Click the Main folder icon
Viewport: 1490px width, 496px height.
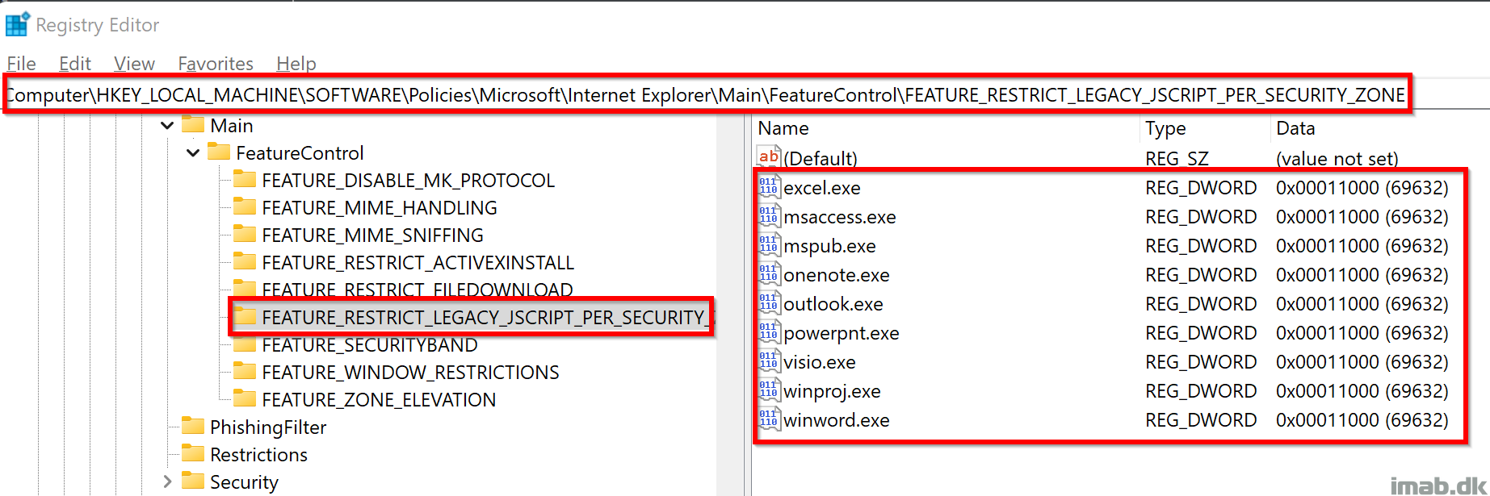193,125
